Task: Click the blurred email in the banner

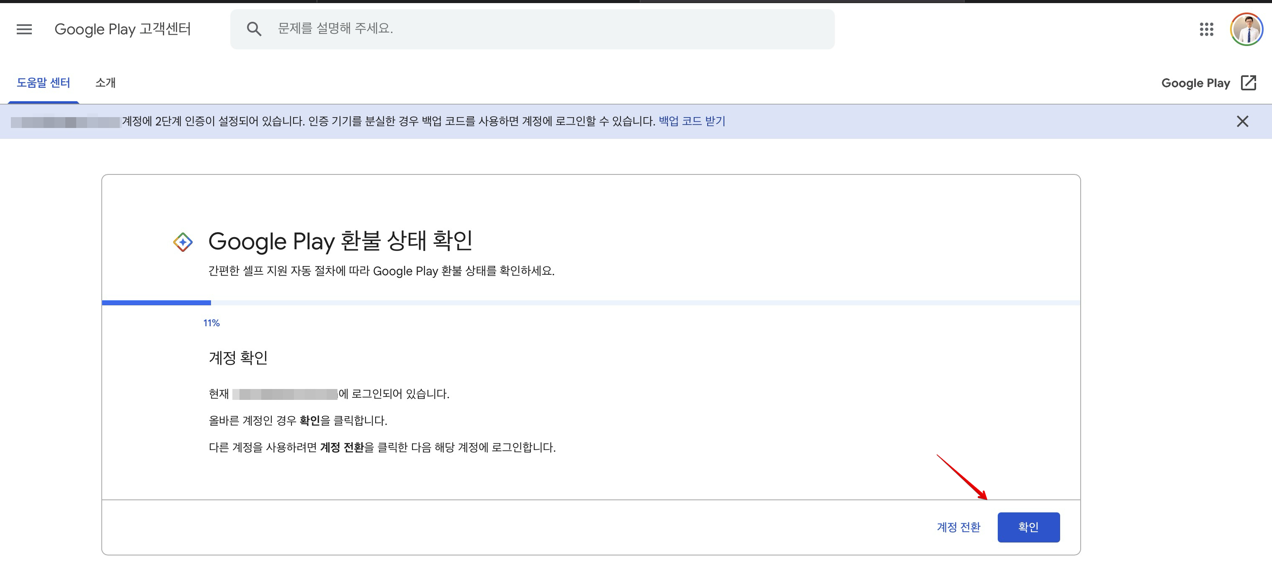Action: tap(65, 122)
